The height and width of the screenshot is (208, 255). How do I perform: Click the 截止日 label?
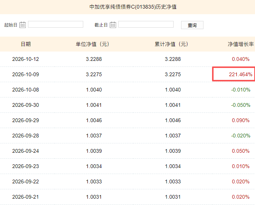pyautogui.click(x=101, y=25)
